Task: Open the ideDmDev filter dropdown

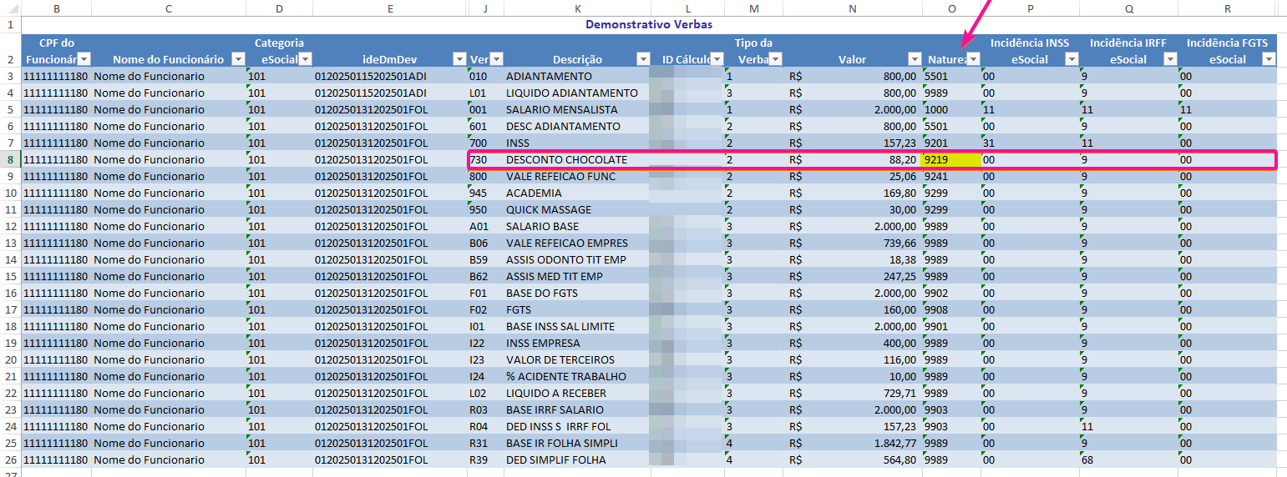Action: click(459, 59)
